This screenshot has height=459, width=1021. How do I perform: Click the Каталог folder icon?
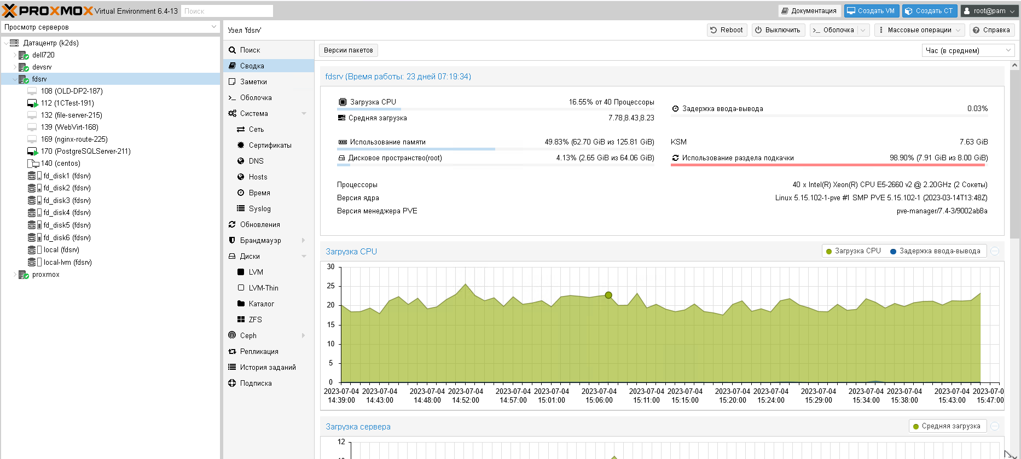point(241,304)
